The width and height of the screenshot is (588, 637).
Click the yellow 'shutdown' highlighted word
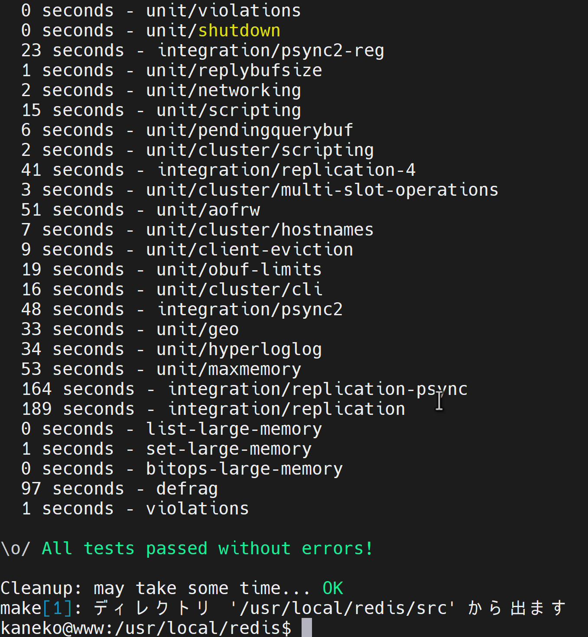coord(239,31)
